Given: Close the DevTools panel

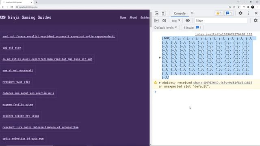Looking at the screenshot, I should [x=256, y=13].
